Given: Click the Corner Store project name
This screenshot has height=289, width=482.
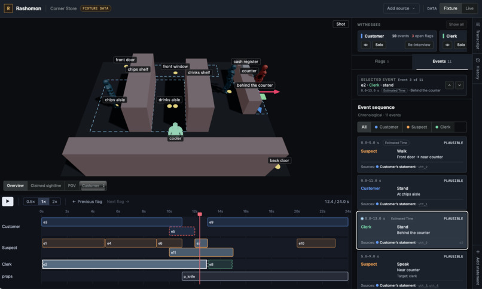Looking at the screenshot, I should pyautogui.click(x=63, y=8).
